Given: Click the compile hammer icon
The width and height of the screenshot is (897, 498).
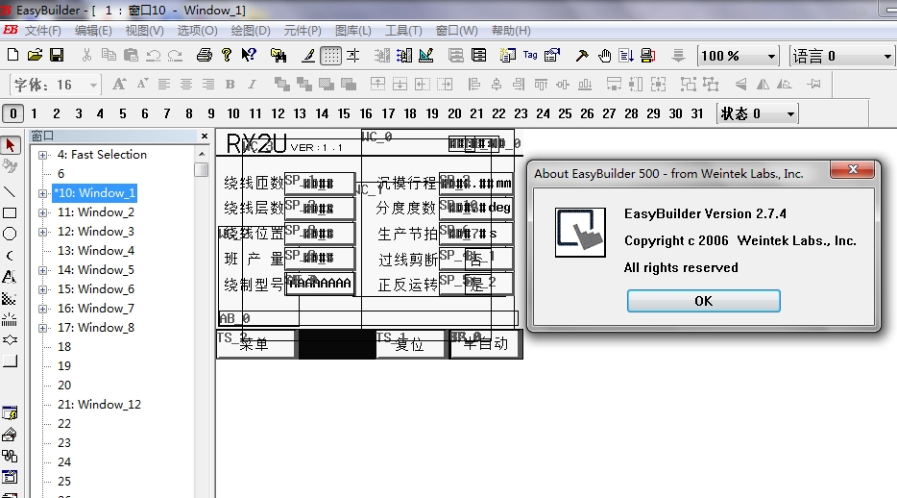Looking at the screenshot, I should (x=581, y=56).
